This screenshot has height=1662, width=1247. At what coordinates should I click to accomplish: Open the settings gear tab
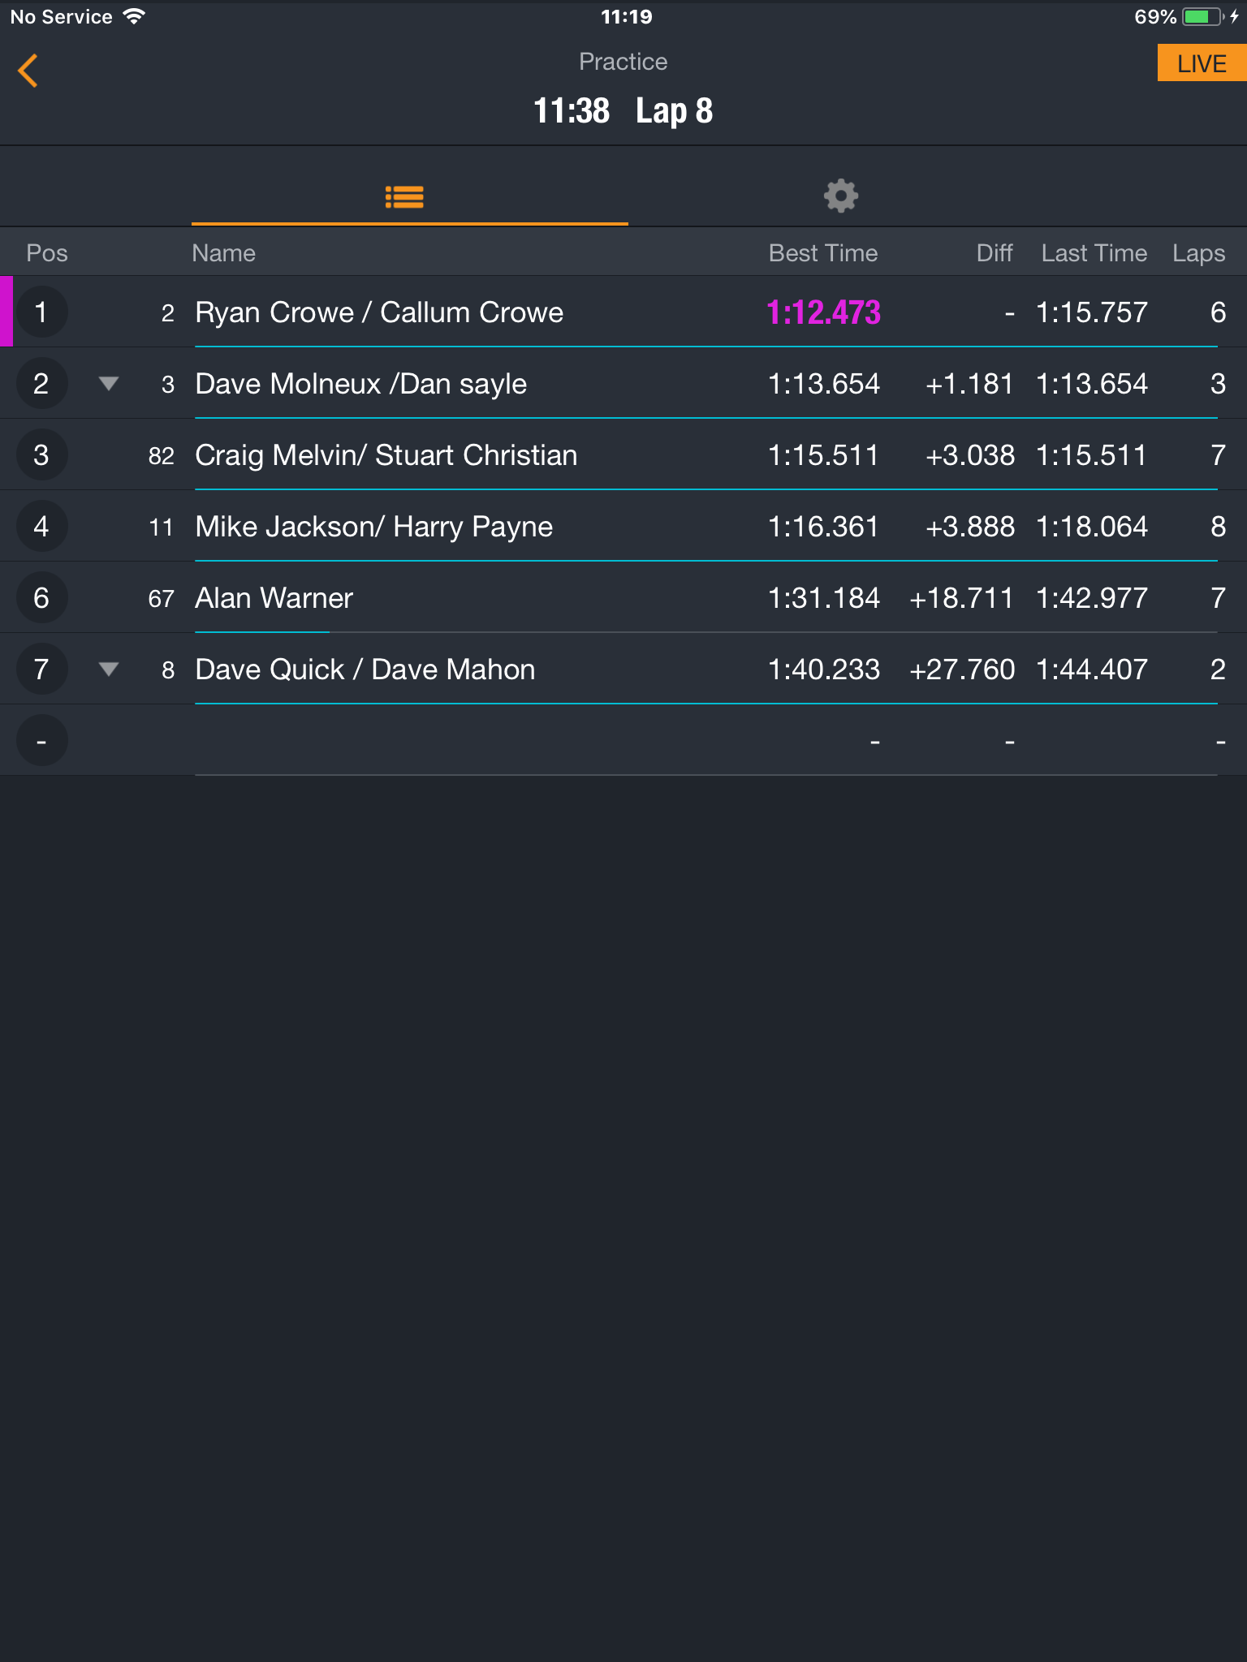point(841,196)
